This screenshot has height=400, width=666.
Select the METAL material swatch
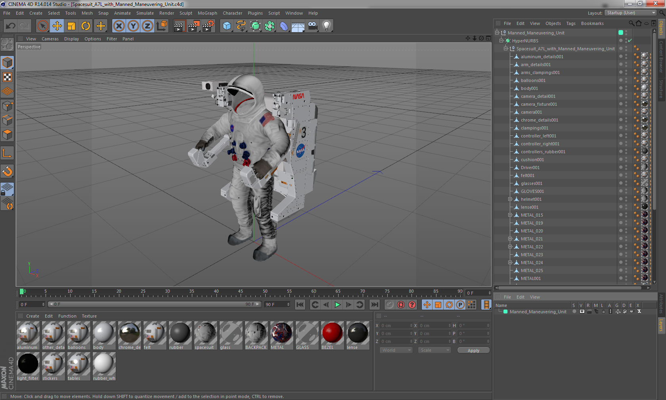281,335
